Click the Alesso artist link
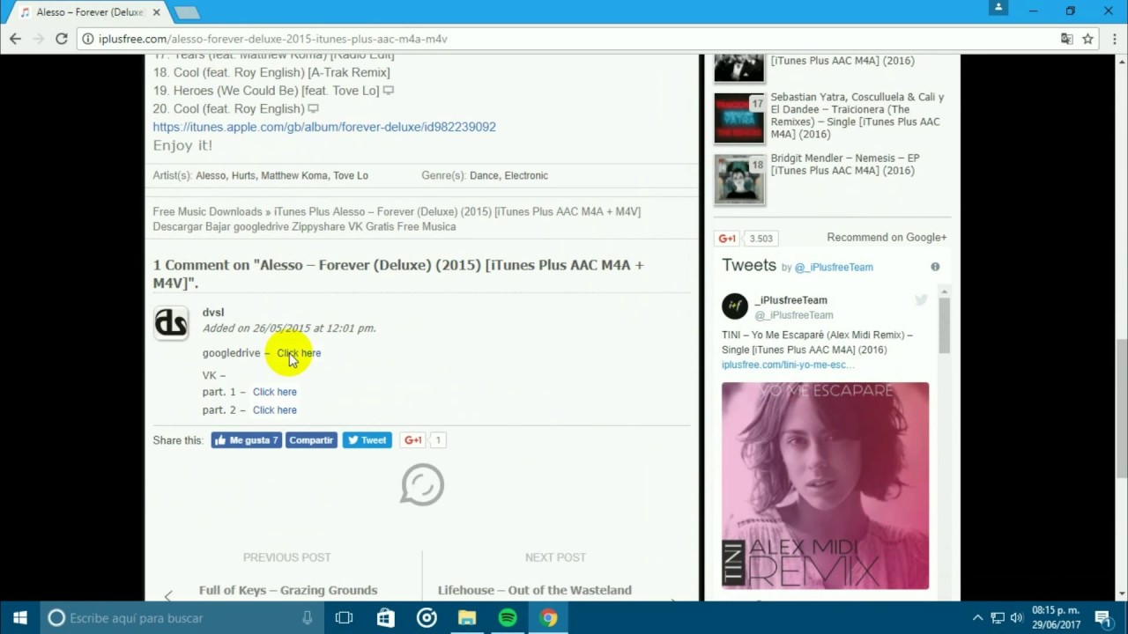Screen dimensions: 1128x634 pyautogui.click(x=211, y=175)
